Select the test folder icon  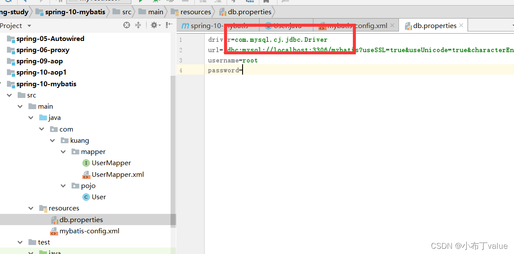(32, 242)
